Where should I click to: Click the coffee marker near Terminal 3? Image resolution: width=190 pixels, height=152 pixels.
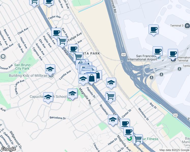tap(153, 30)
